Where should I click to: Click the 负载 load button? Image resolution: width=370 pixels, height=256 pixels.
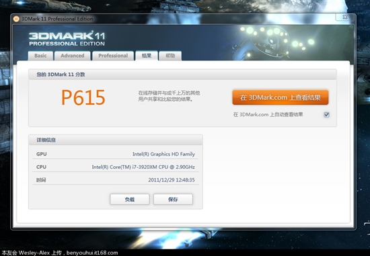click(x=130, y=199)
